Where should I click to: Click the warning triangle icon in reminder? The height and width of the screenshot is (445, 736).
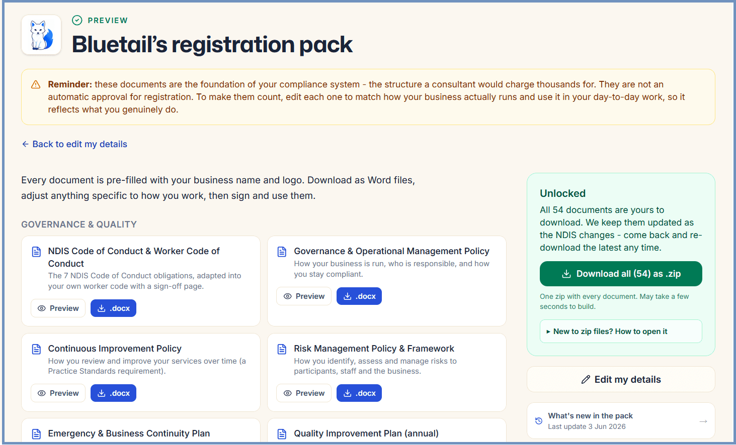tap(36, 84)
